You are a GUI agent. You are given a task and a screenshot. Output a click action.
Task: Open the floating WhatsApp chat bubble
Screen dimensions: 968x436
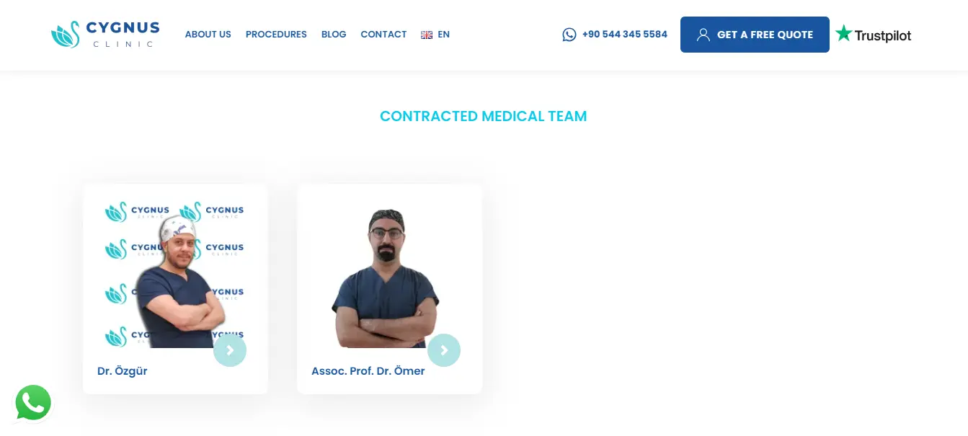coord(33,403)
